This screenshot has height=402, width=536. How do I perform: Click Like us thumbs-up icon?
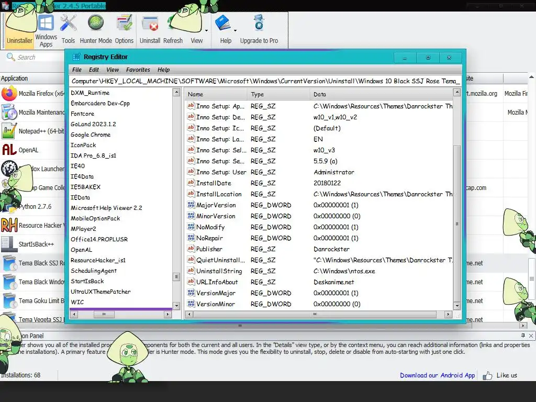[487, 376]
